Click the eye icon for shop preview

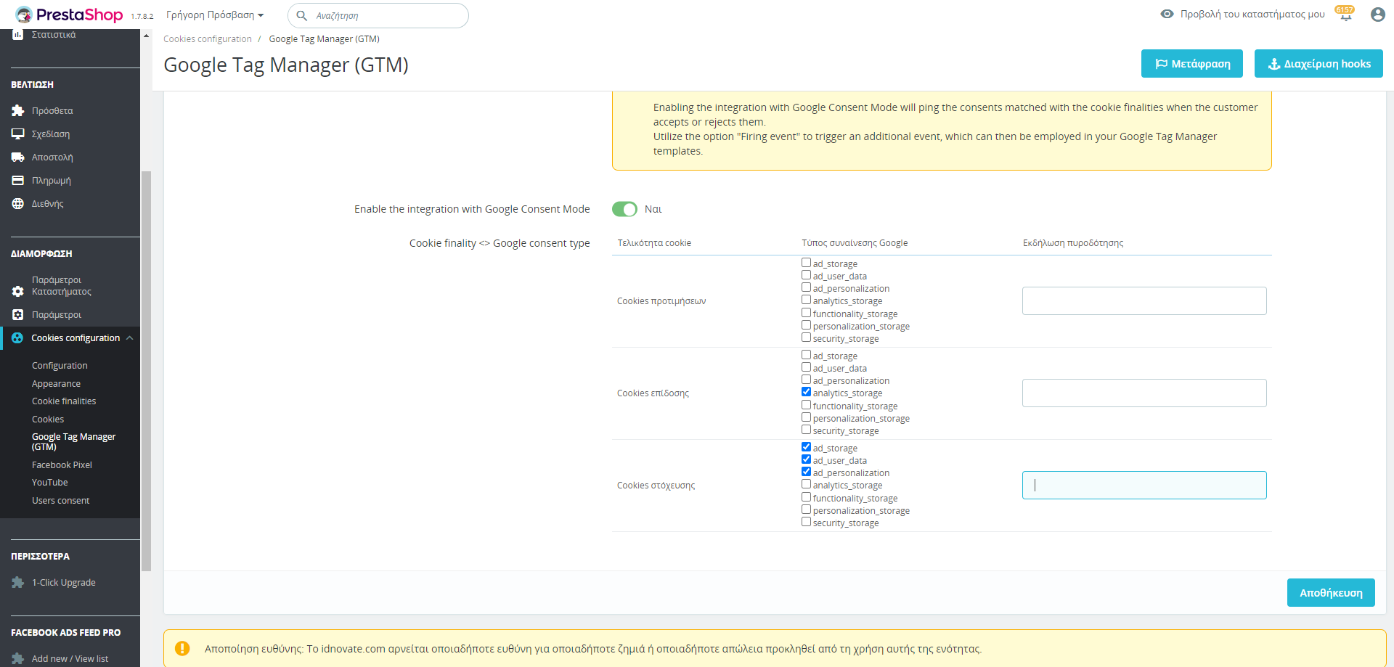click(x=1167, y=14)
